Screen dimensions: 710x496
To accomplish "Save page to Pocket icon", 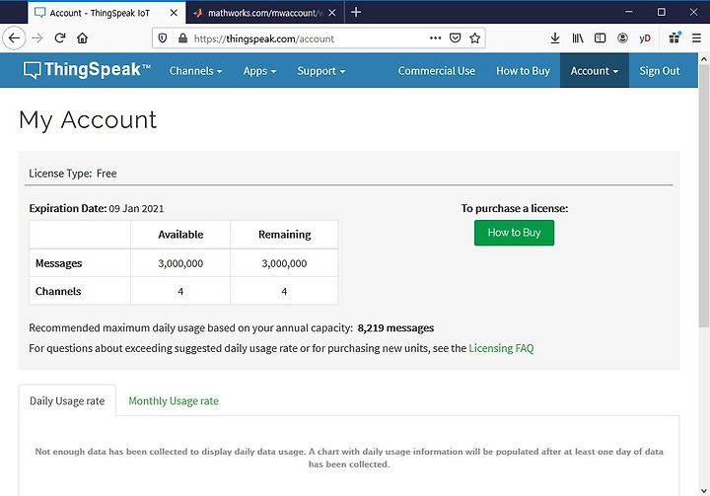I will 455,38.
